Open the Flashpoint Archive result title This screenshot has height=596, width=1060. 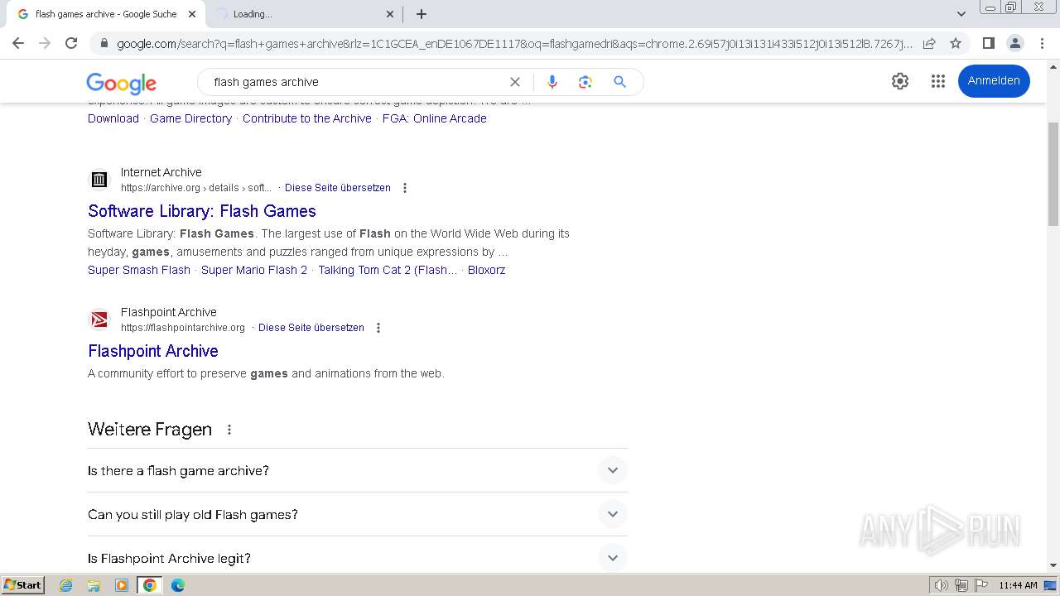coord(153,351)
